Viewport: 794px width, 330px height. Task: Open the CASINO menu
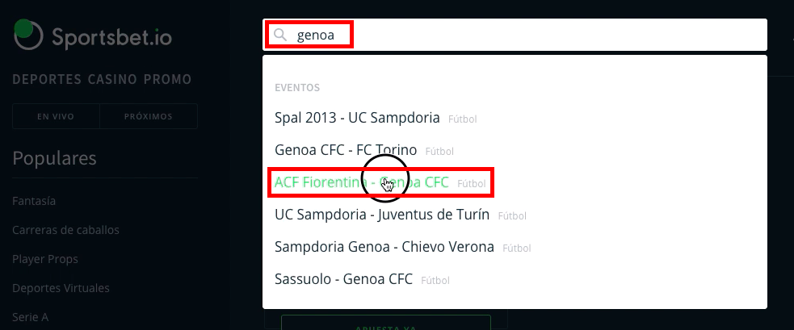[112, 79]
